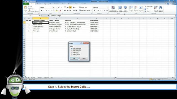Toggle Italic formatting
Image resolution: width=177 pixels, height=99 pixels.
[44, 10]
